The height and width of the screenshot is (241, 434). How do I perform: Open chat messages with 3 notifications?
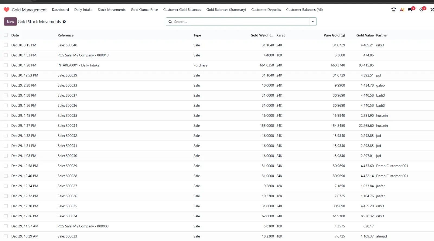coord(411,10)
